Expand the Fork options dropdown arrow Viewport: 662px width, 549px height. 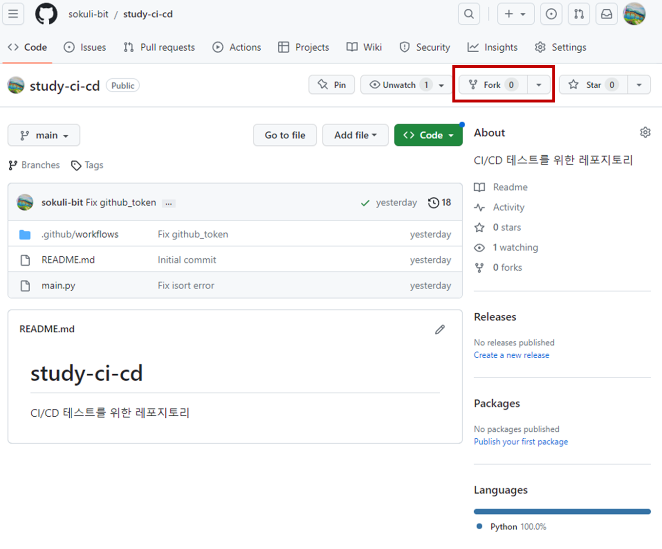pyautogui.click(x=538, y=84)
